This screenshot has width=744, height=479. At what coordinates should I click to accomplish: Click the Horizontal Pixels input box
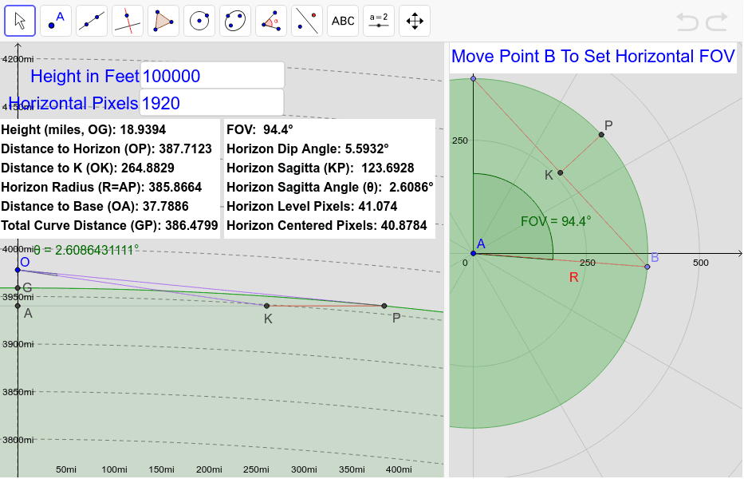pos(211,102)
